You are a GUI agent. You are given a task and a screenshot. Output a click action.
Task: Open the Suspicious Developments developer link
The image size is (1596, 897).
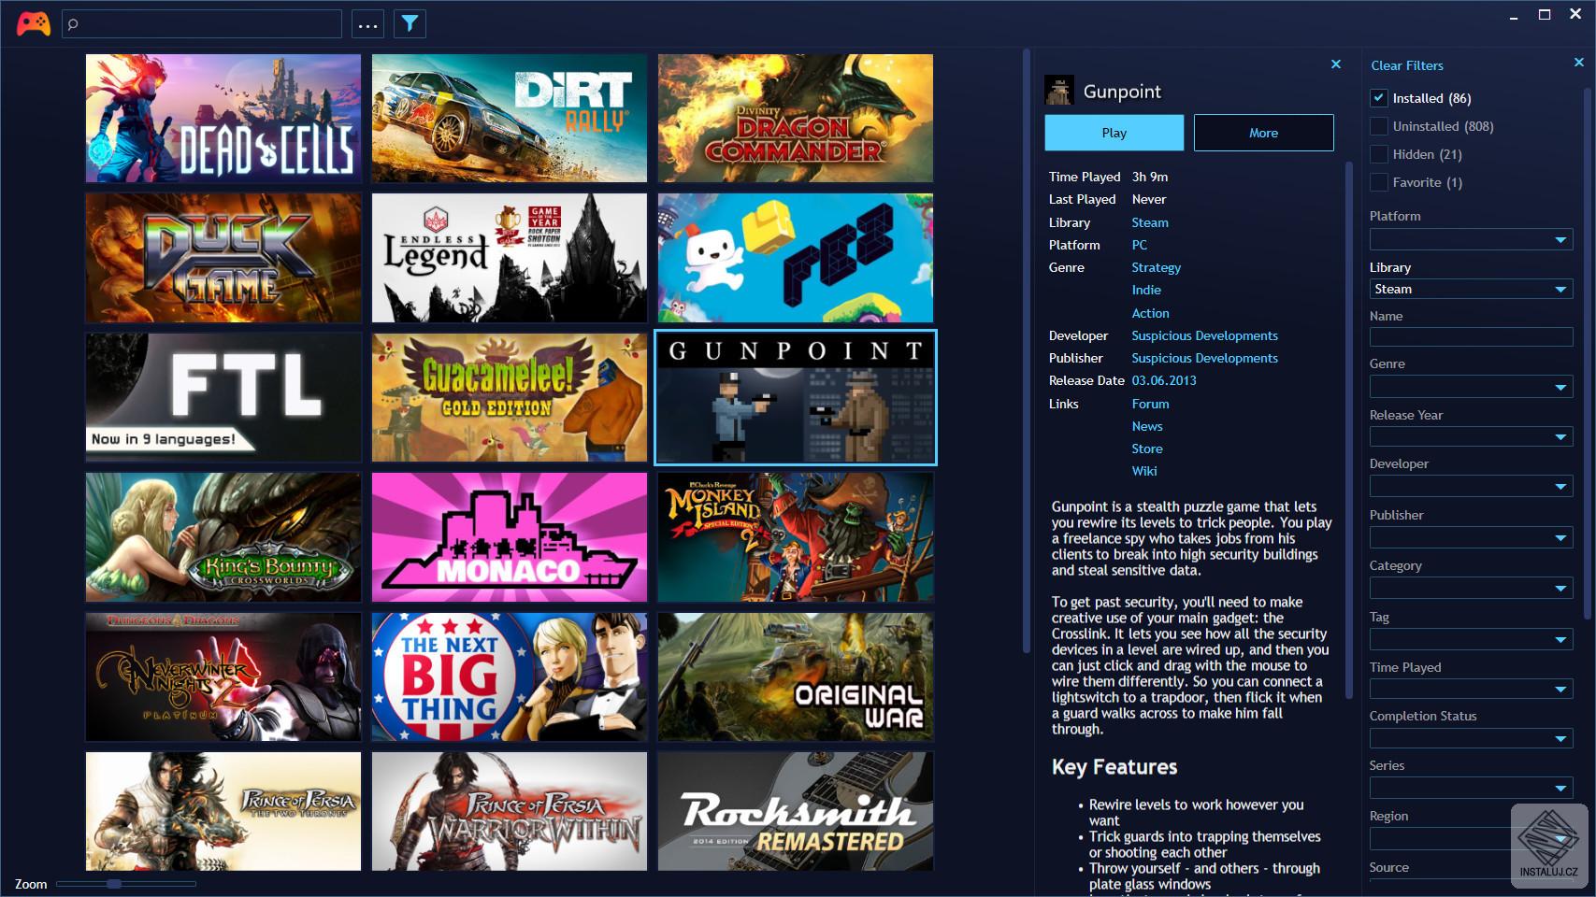[x=1204, y=335]
